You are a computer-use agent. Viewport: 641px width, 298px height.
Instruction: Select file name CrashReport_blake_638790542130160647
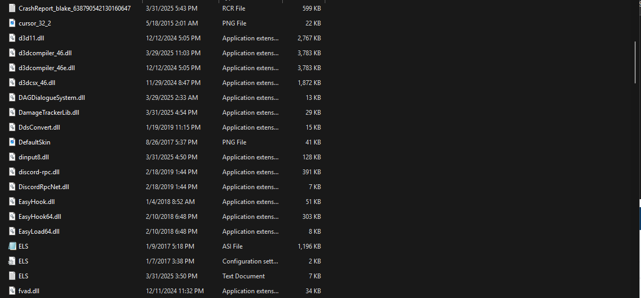click(74, 8)
